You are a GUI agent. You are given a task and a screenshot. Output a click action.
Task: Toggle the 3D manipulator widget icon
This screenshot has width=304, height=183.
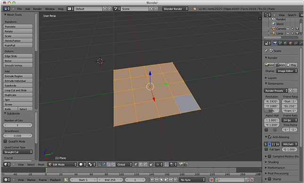coord(99,165)
